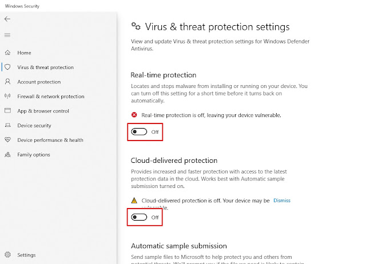The height and width of the screenshot is (264, 366).
Task: Click the Account protection person icon
Action: [7, 82]
